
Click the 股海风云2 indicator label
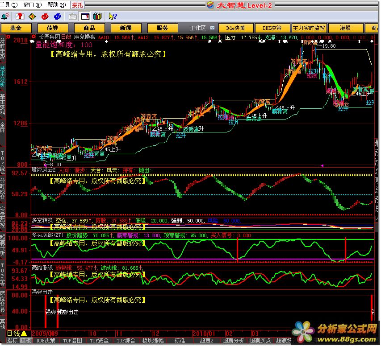pyautogui.click(x=44, y=170)
